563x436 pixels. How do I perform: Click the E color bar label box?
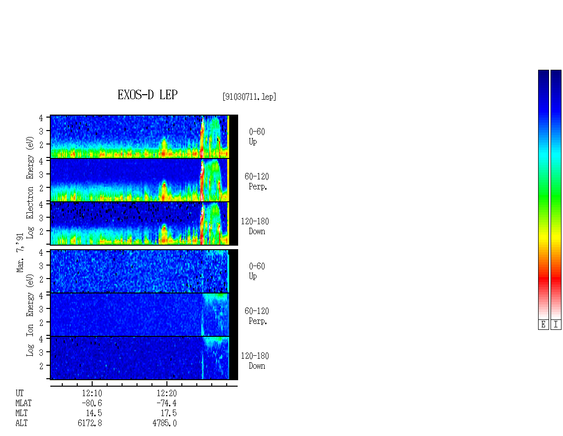point(543,325)
